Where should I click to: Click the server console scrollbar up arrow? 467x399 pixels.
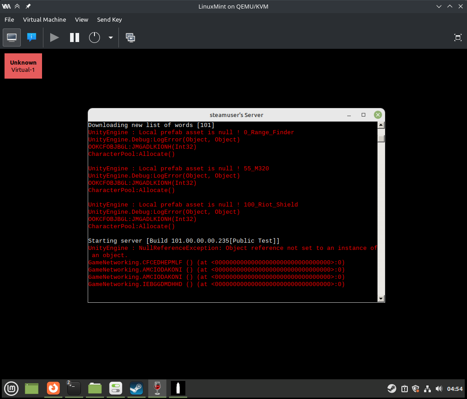pos(381,125)
